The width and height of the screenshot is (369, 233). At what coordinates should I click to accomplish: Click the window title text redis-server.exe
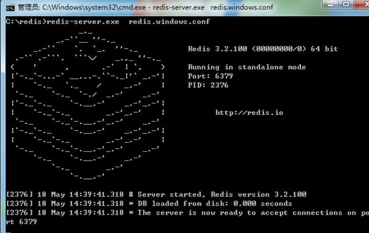click(x=179, y=7)
